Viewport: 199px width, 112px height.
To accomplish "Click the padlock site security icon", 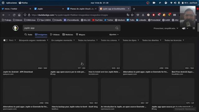I will [29, 15].
